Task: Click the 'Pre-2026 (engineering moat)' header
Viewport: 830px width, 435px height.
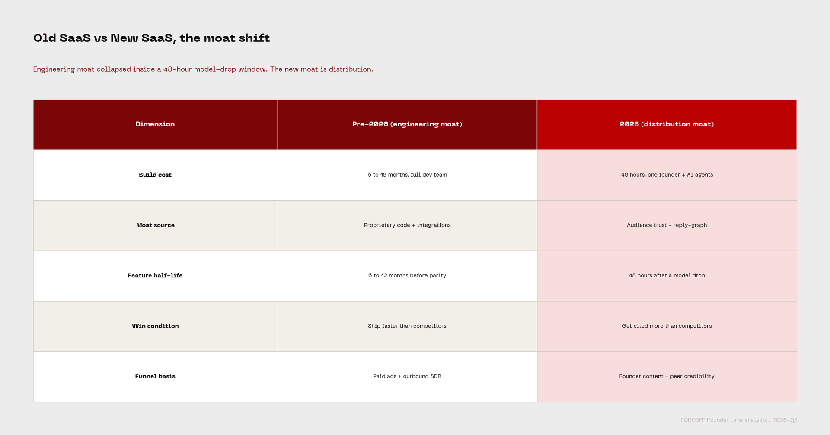Action: click(407, 124)
